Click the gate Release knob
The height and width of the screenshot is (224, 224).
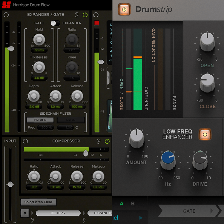pyautogui.click(x=77, y=96)
